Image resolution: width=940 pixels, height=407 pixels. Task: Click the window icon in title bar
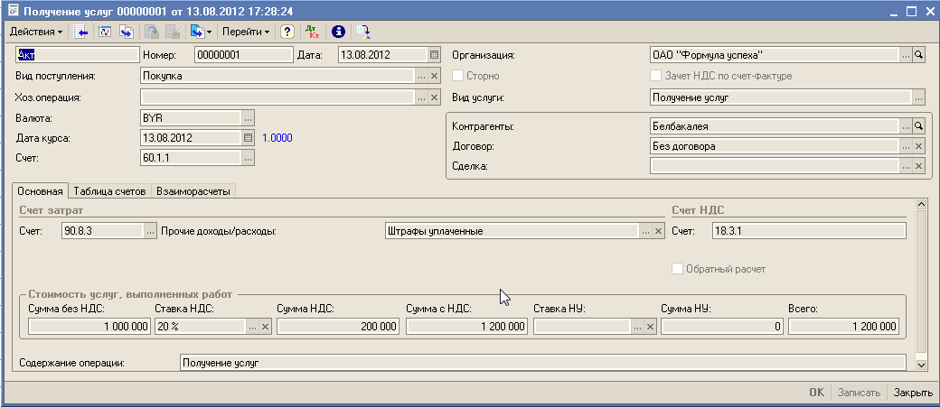click(x=14, y=10)
